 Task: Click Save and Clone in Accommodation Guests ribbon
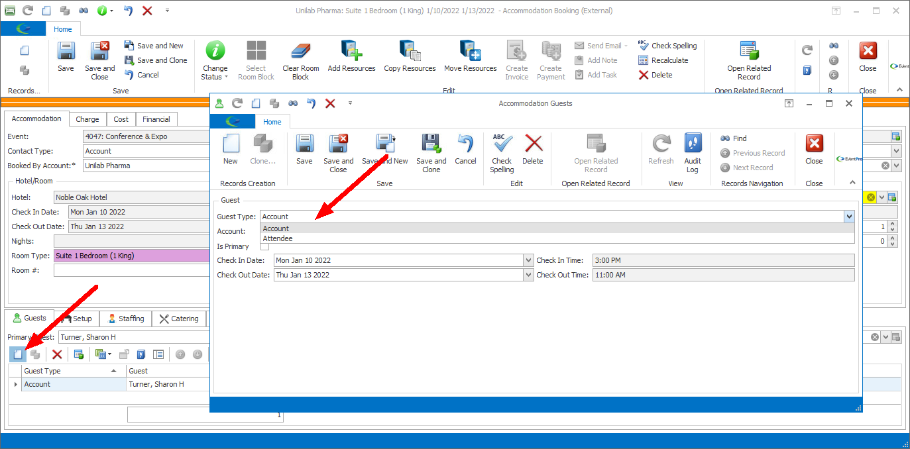tap(431, 153)
